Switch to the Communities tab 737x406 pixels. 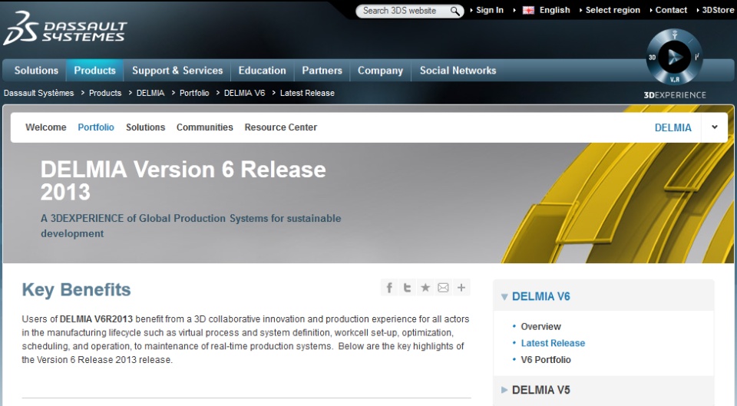204,127
